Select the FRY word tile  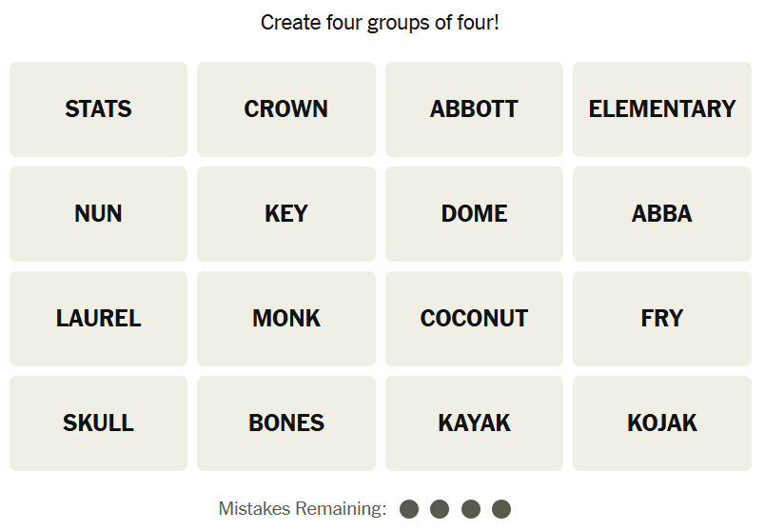pyautogui.click(x=662, y=319)
